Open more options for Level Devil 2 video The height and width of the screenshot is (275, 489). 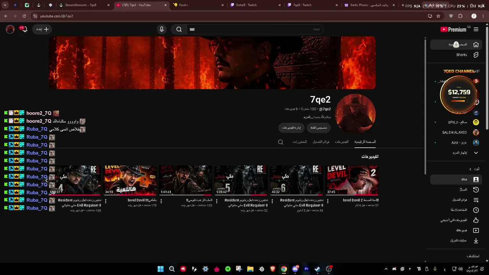pyautogui.click(x=328, y=201)
